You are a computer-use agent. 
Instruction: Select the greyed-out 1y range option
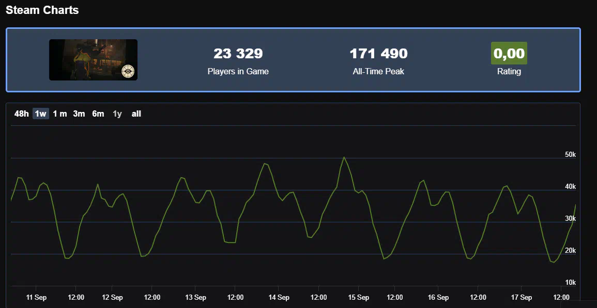(117, 114)
